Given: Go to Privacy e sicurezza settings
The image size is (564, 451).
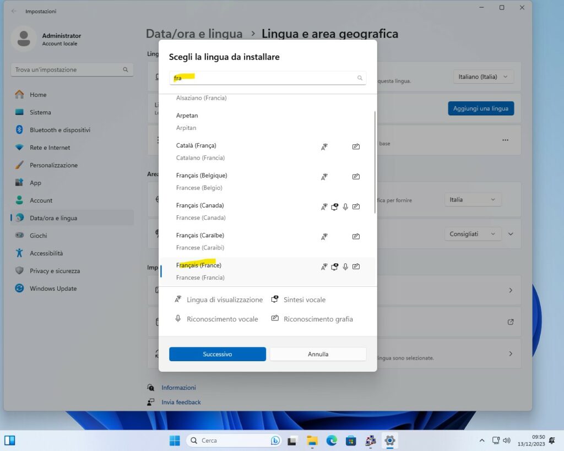Looking at the screenshot, I should click(55, 271).
